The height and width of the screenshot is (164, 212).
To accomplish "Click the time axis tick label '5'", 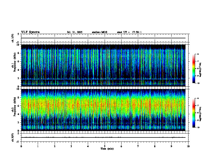I will pos(105,146).
